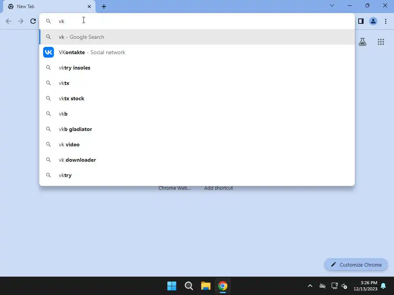Viewport: 394px width, 295px height.
Task: Click the VKontakte logo suggestion icon
Action: tap(48, 52)
